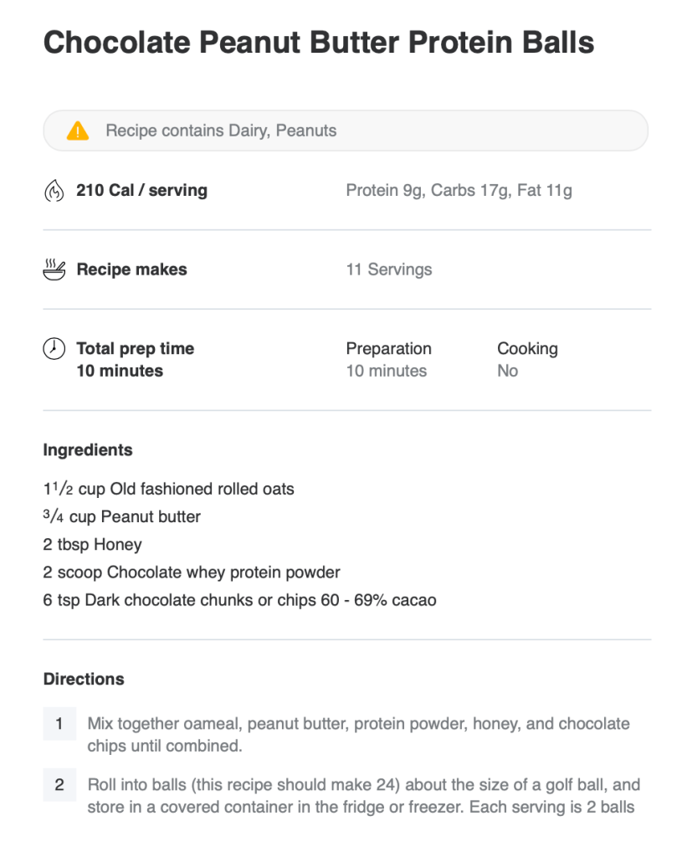The image size is (682, 857).
Task: Click the calorie flame icon
Action: point(54,191)
